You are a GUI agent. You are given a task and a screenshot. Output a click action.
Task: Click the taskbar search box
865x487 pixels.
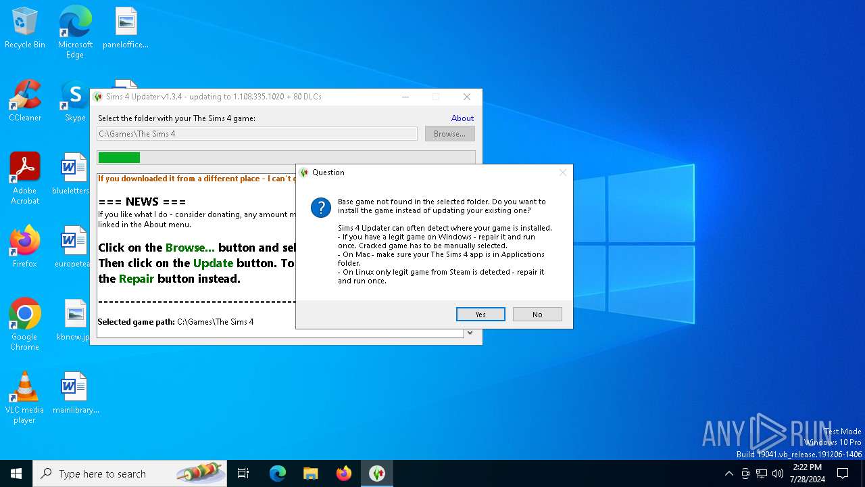click(x=130, y=473)
